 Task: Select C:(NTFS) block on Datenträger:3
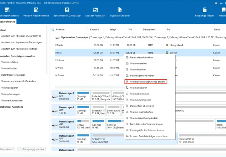pyautogui.click(x=116, y=124)
